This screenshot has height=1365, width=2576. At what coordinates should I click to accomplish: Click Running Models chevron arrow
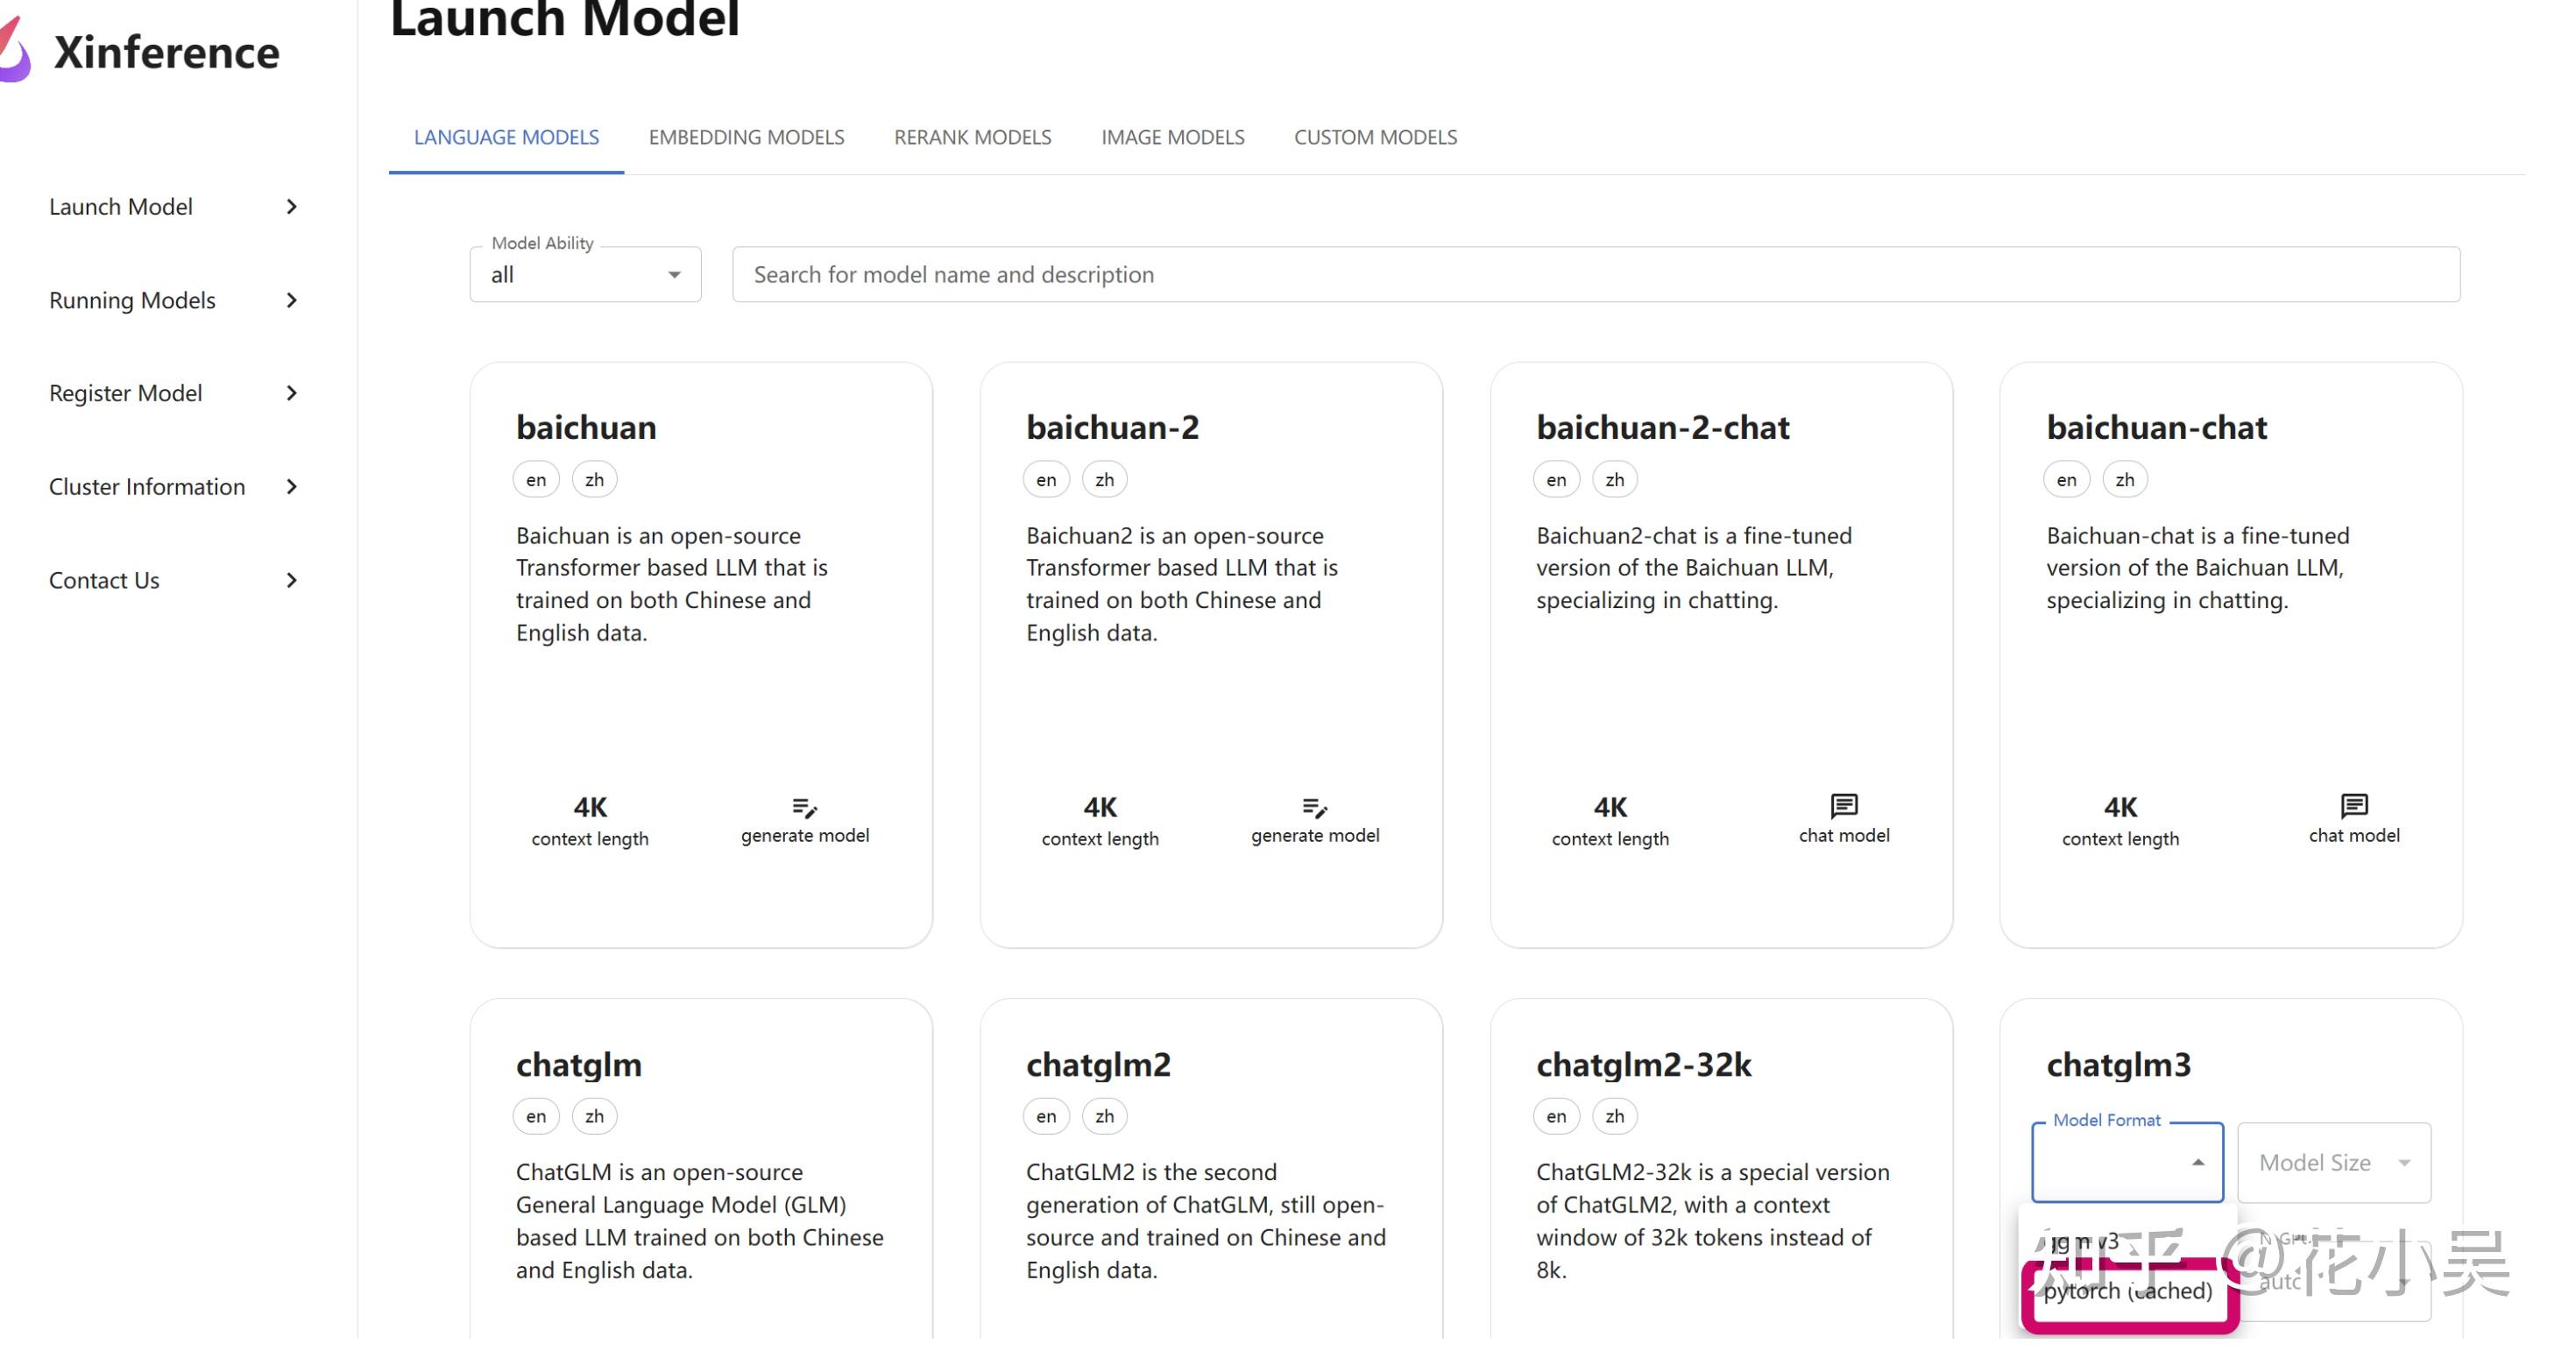[x=291, y=300]
